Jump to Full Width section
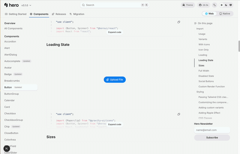The height and width of the screenshot is (154, 240). coord(204,71)
